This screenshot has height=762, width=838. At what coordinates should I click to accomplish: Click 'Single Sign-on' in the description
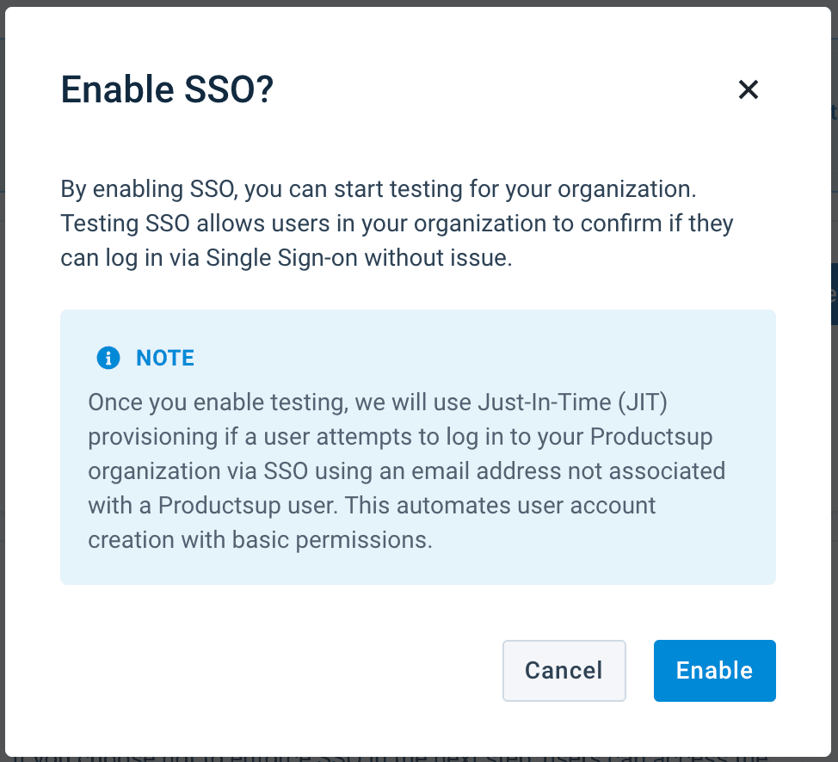(x=283, y=258)
